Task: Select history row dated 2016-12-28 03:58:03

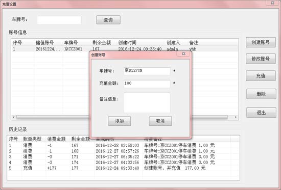Action: tap(123, 145)
